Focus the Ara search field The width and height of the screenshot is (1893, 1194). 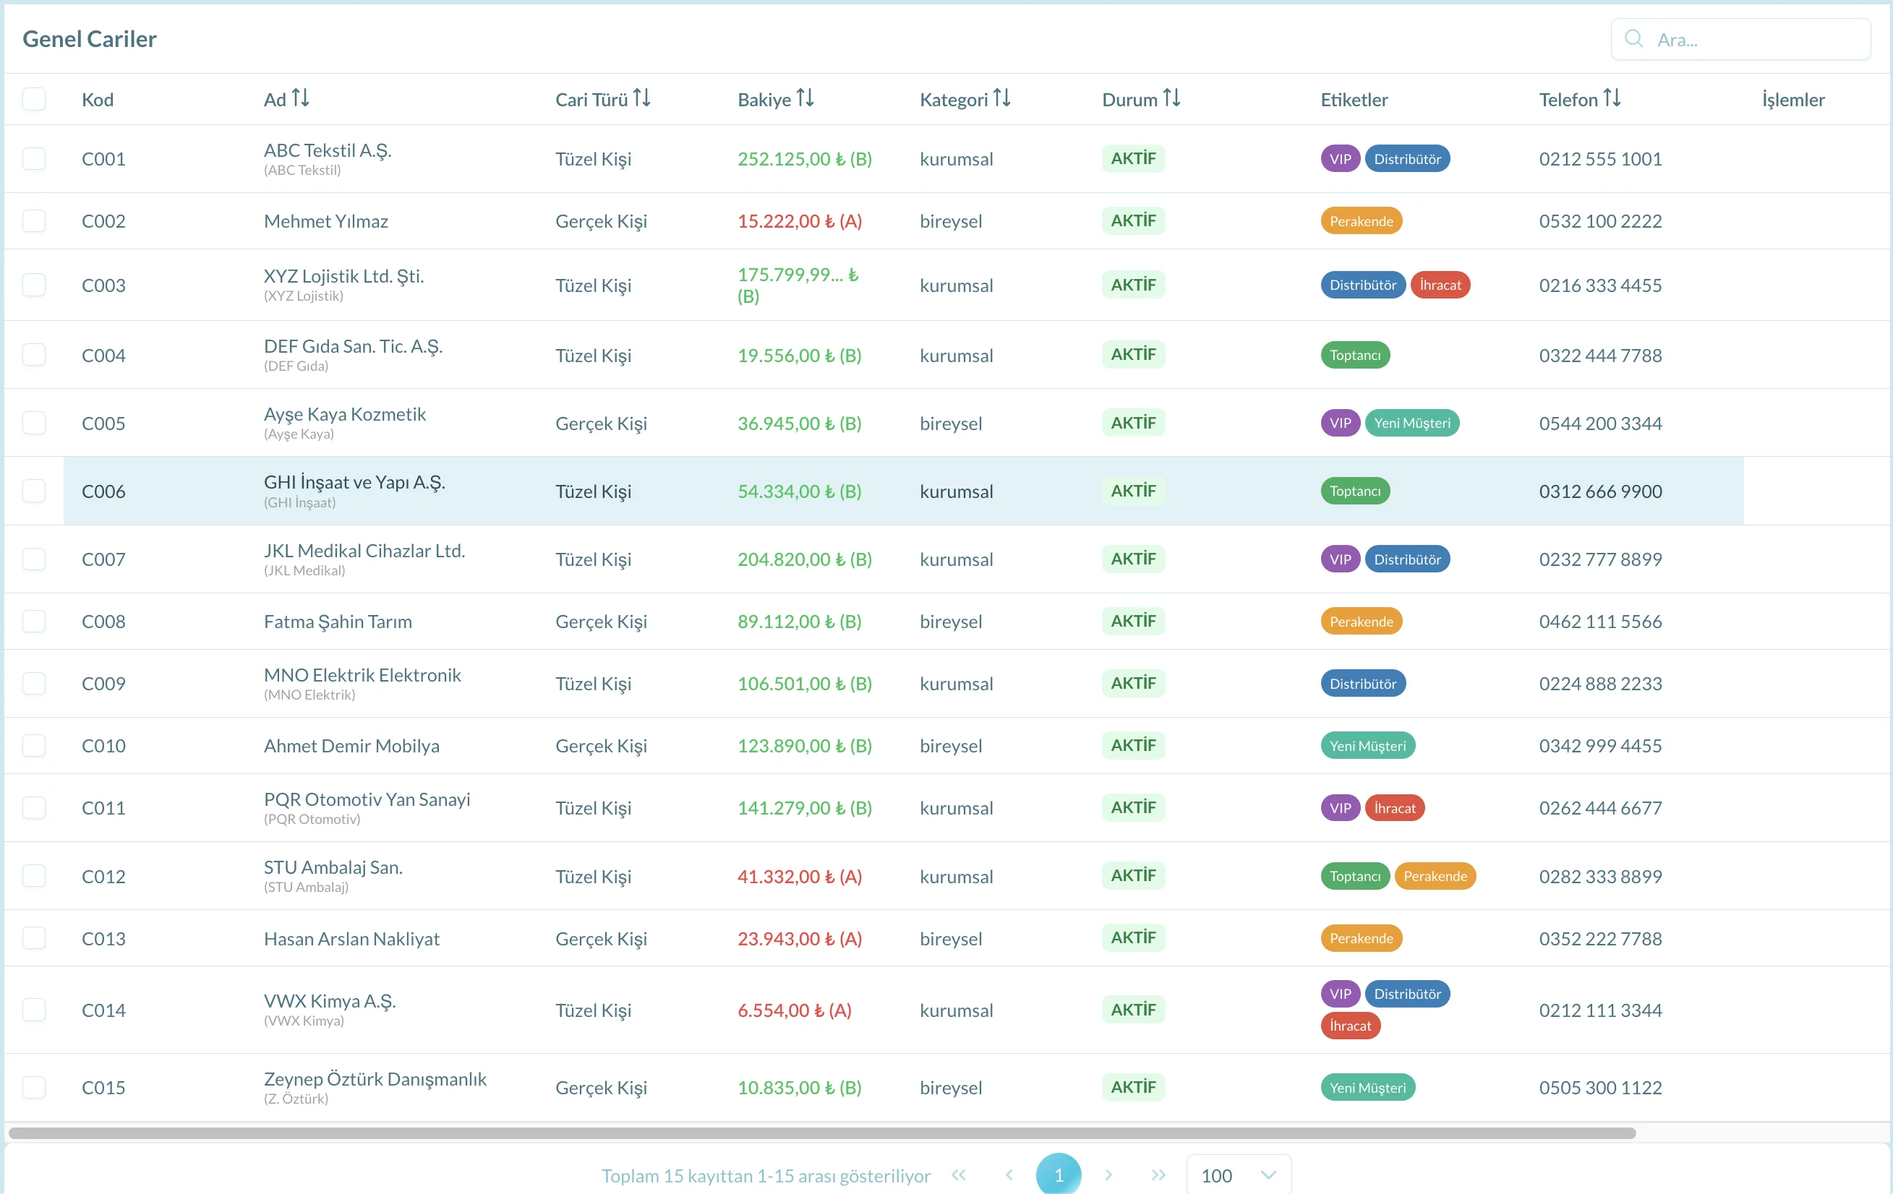(x=1740, y=39)
